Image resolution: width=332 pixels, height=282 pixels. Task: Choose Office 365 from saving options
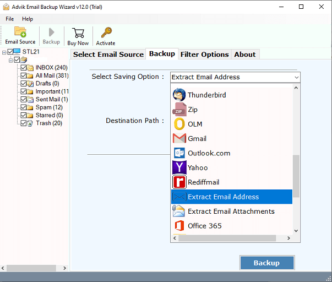click(232, 226)
